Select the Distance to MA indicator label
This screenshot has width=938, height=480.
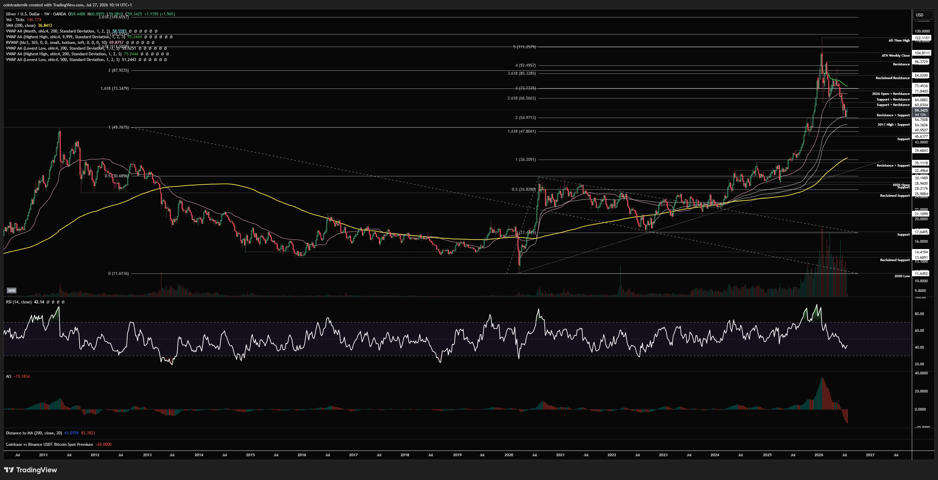pyautogui.click(x=34, y=433)
